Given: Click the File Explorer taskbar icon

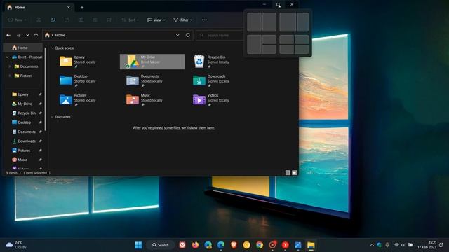Looking at the screenshot, I should pos(311,245).
